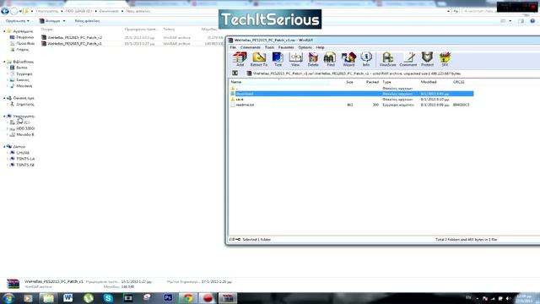Open the TSINTS-LA network computer in sidebar
The height and width of the screenshot is (304, 540).
(23, 159)
